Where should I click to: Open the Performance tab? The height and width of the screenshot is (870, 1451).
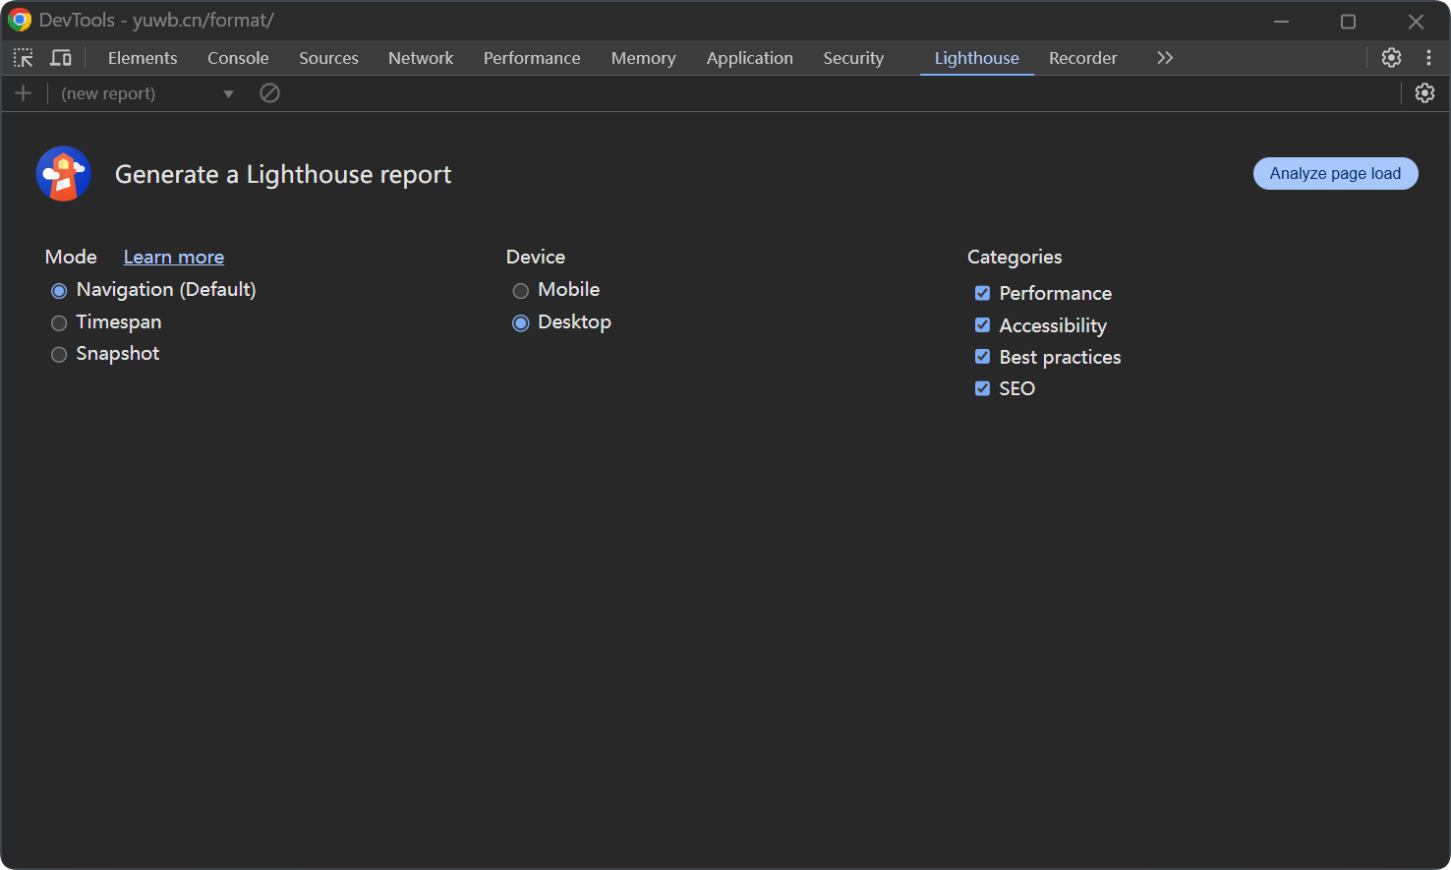(x=532, y=58)
